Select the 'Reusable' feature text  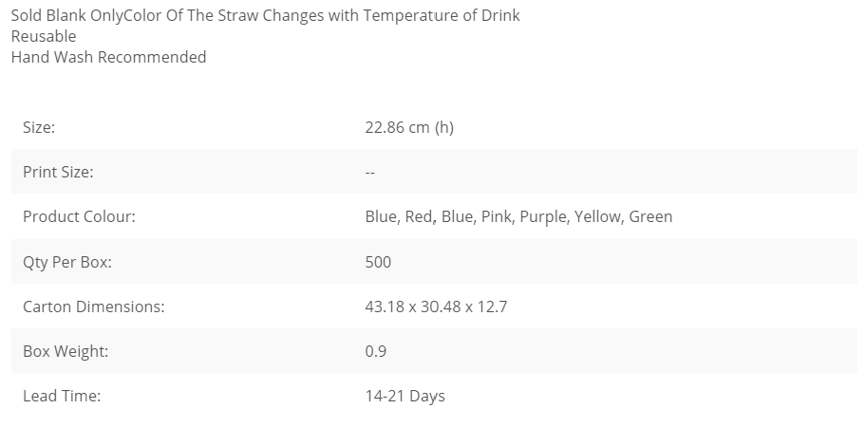coord(44,36)
